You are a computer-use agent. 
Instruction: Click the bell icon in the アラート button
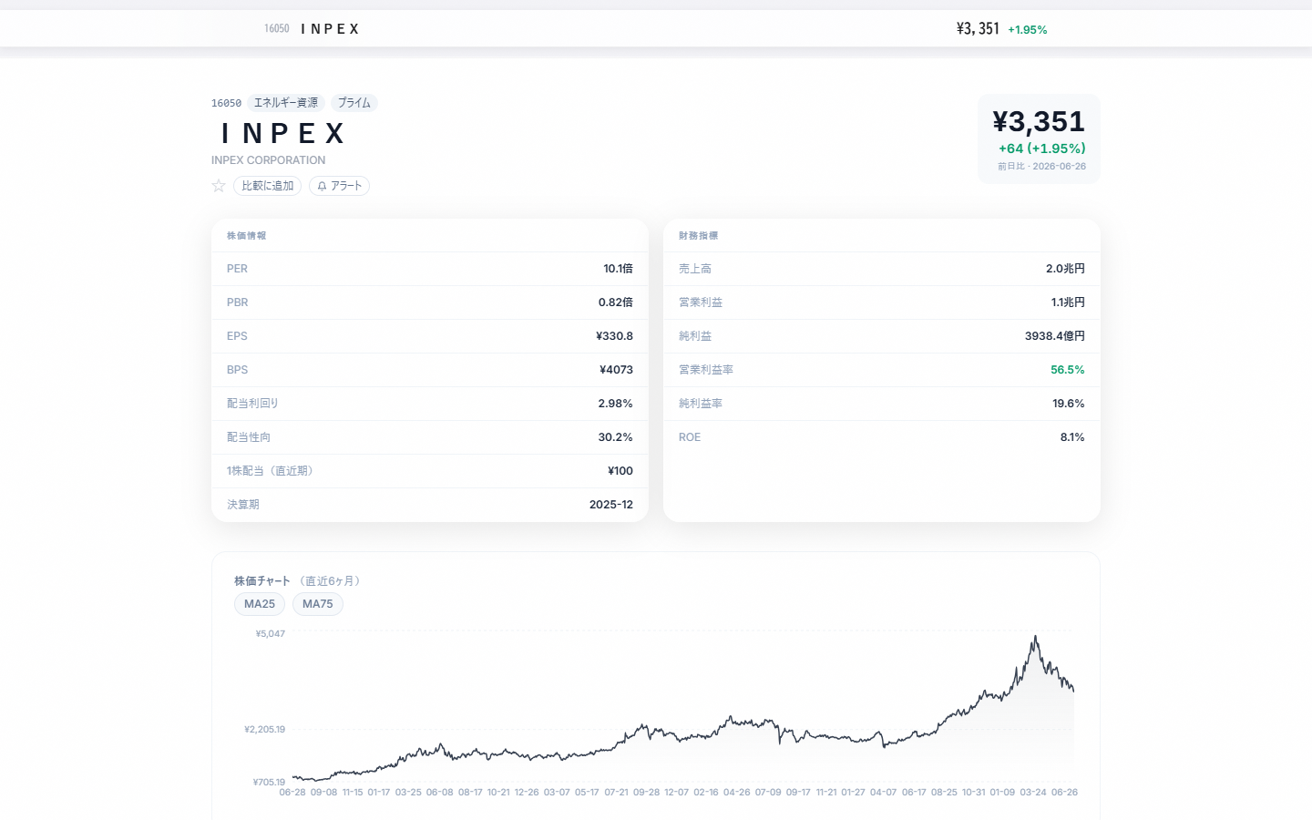(322, 186)
